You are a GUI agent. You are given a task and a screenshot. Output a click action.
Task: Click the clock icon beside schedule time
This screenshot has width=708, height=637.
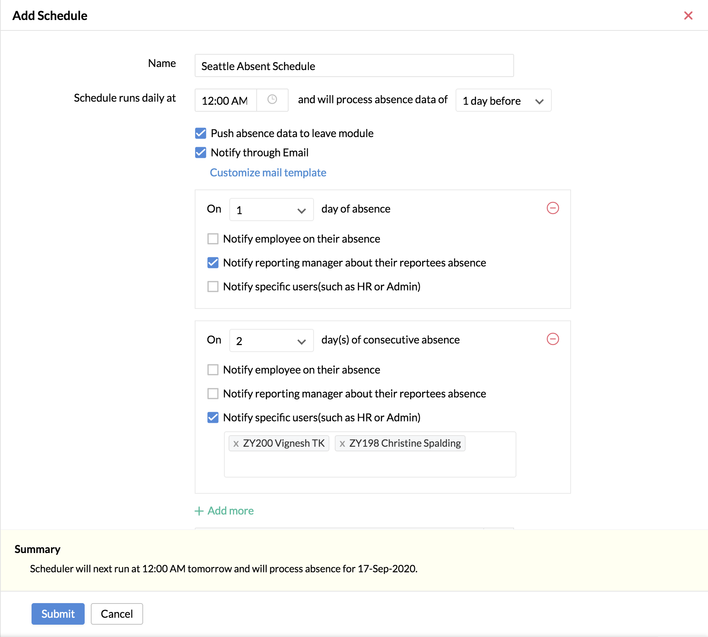tap(272, 100)
